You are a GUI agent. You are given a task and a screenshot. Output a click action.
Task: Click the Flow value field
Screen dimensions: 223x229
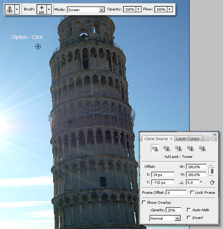(161, 9)
